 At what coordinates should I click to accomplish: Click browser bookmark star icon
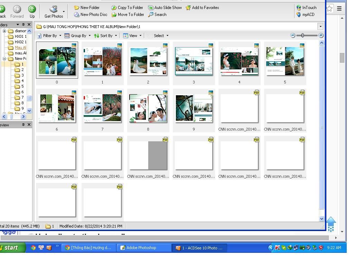(x=329, y=9)
